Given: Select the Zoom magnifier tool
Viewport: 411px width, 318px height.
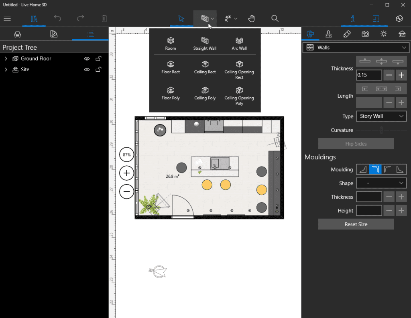Looking at the screenshot, I should (x=275, y=18).
